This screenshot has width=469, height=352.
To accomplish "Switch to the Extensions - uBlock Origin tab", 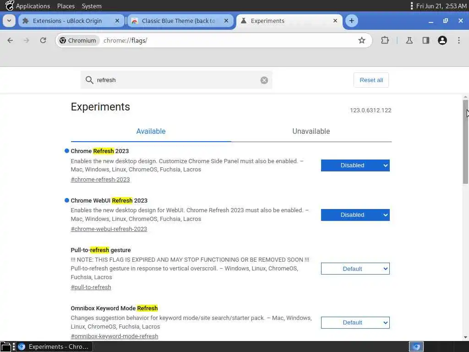I will pos(71,21).
